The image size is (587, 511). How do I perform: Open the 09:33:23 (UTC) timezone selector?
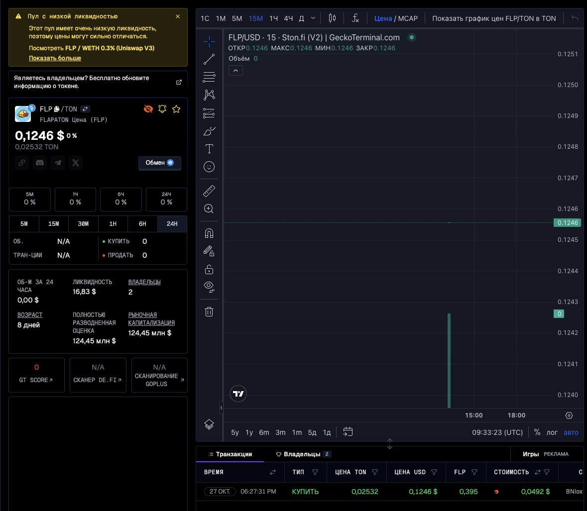[x=497, y=432]
